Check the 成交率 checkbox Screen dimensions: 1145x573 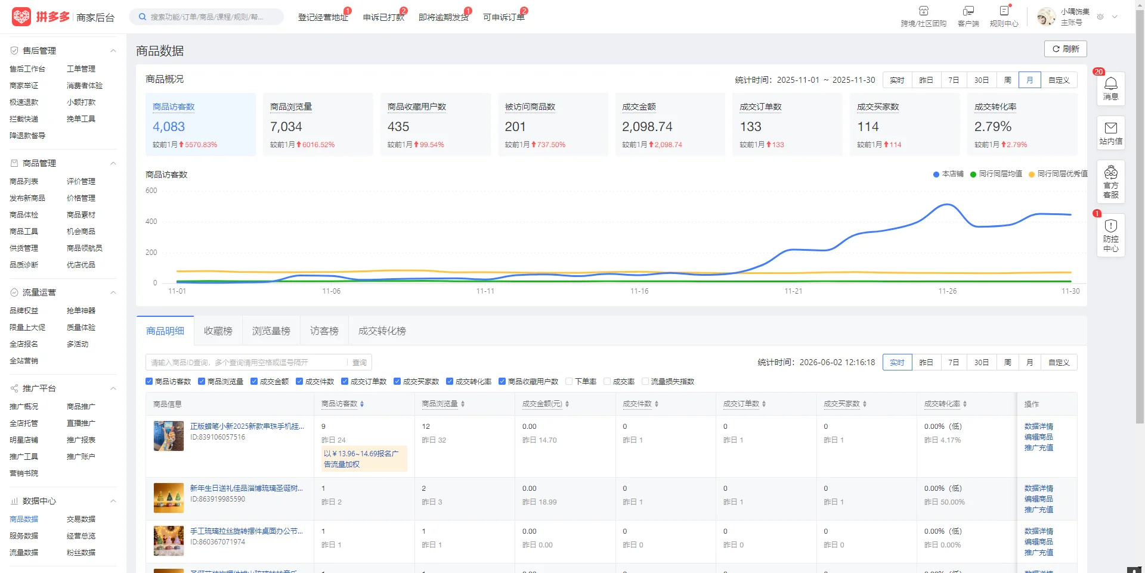[x=607, y=381]
